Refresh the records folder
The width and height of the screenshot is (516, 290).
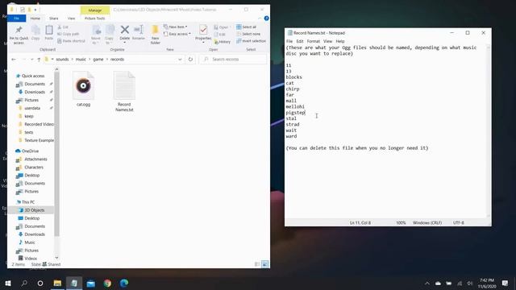[190, 60]
